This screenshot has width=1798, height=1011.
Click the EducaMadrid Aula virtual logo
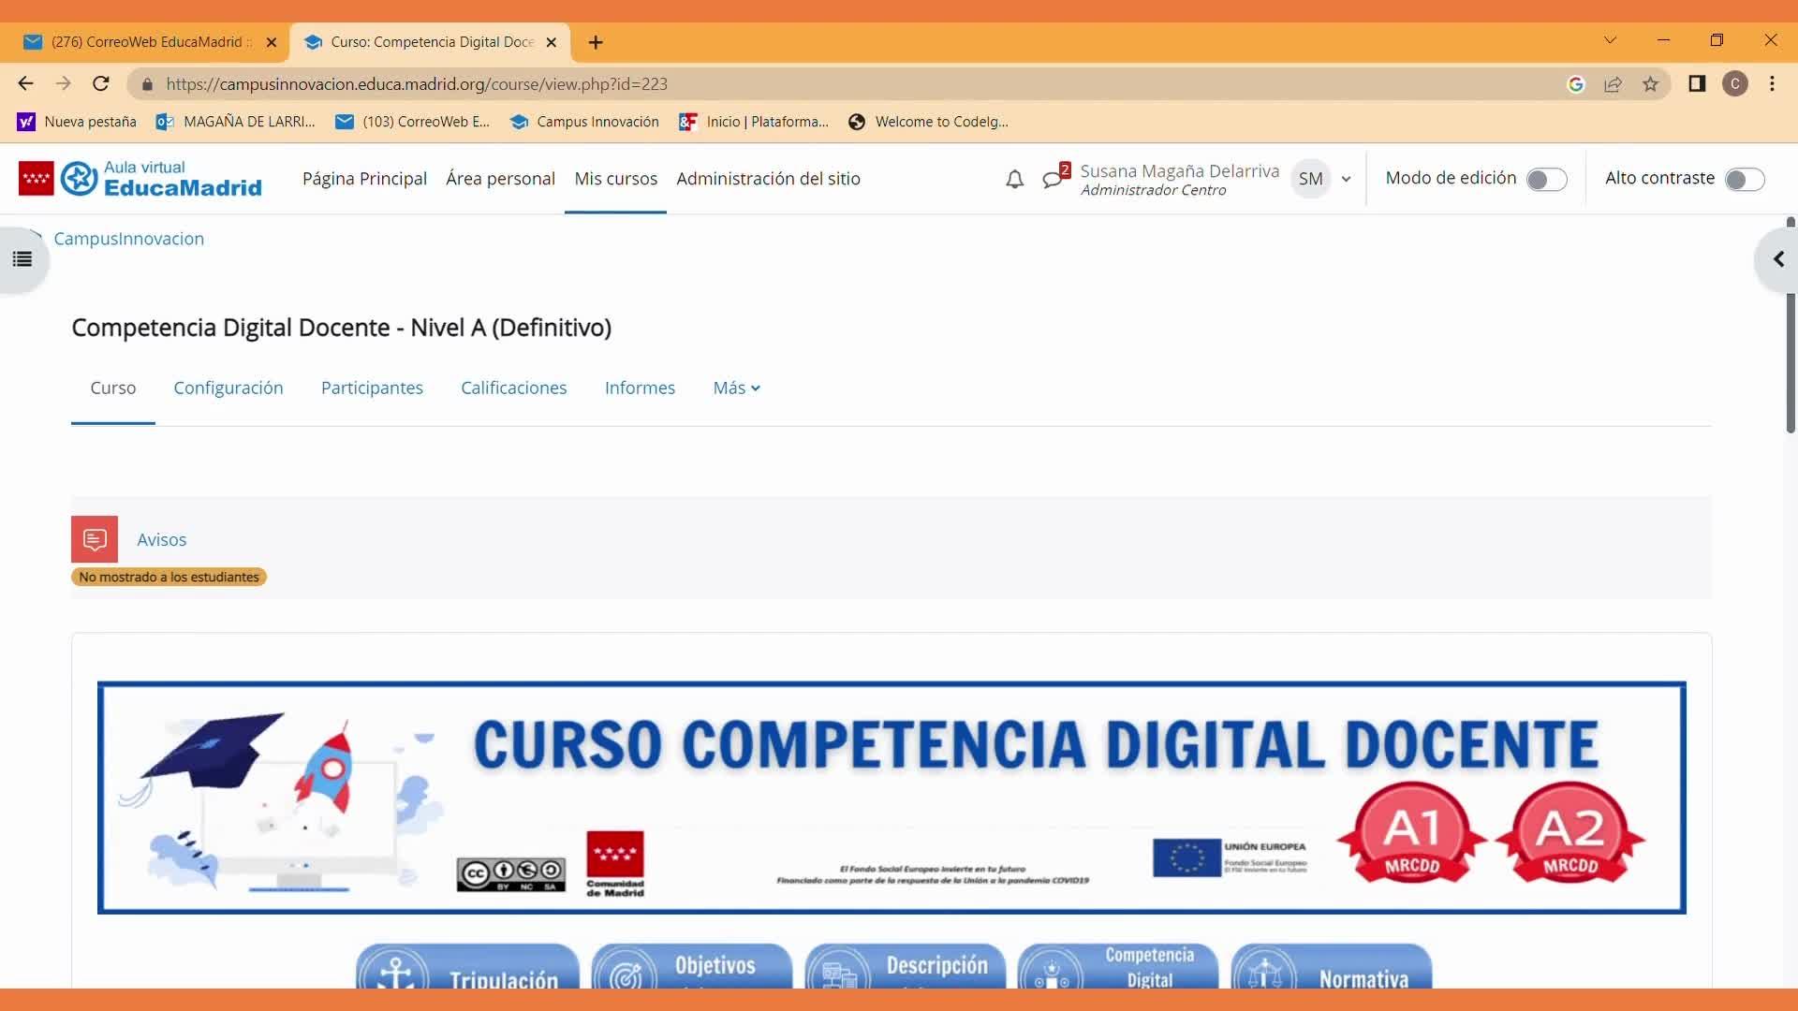pos(140,179)
